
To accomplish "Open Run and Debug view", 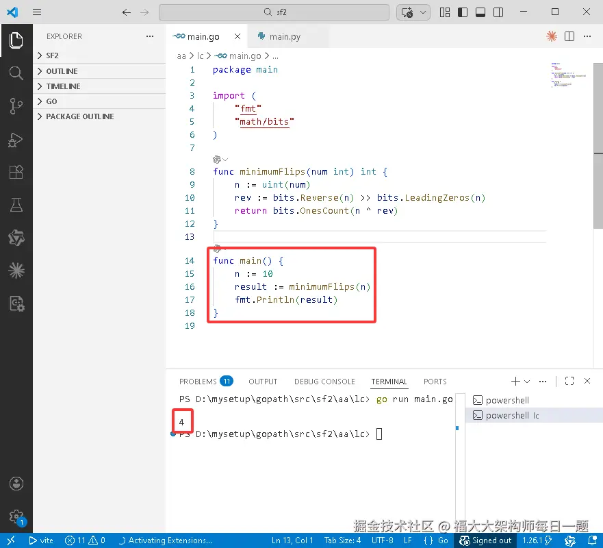I will click(16, 140).
